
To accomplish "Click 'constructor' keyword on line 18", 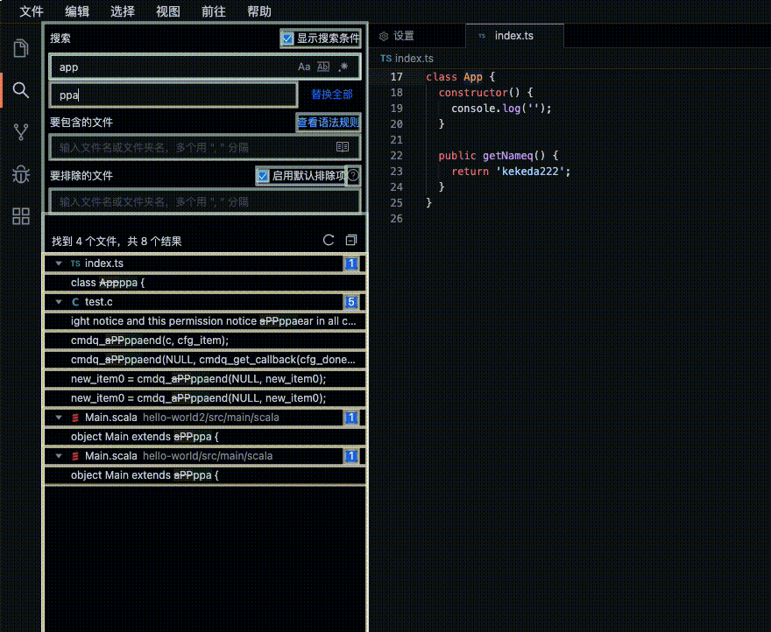I will tap(473, 93).
